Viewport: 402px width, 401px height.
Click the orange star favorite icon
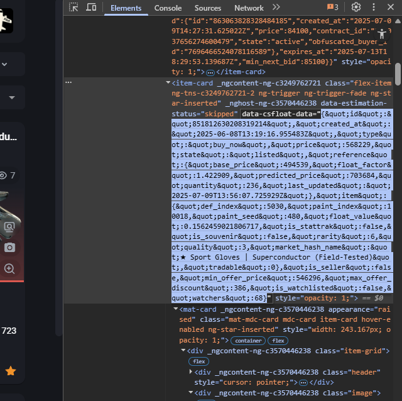pyautogui.click(x=11, y=371)
